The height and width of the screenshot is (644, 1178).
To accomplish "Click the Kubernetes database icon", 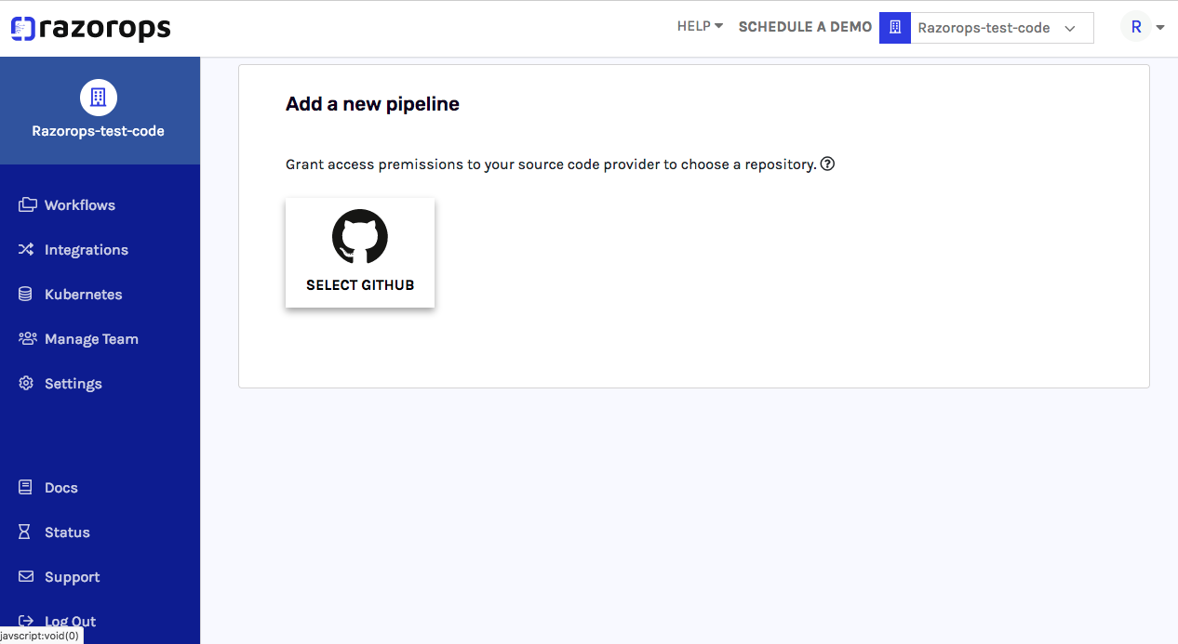I will 26,294.
